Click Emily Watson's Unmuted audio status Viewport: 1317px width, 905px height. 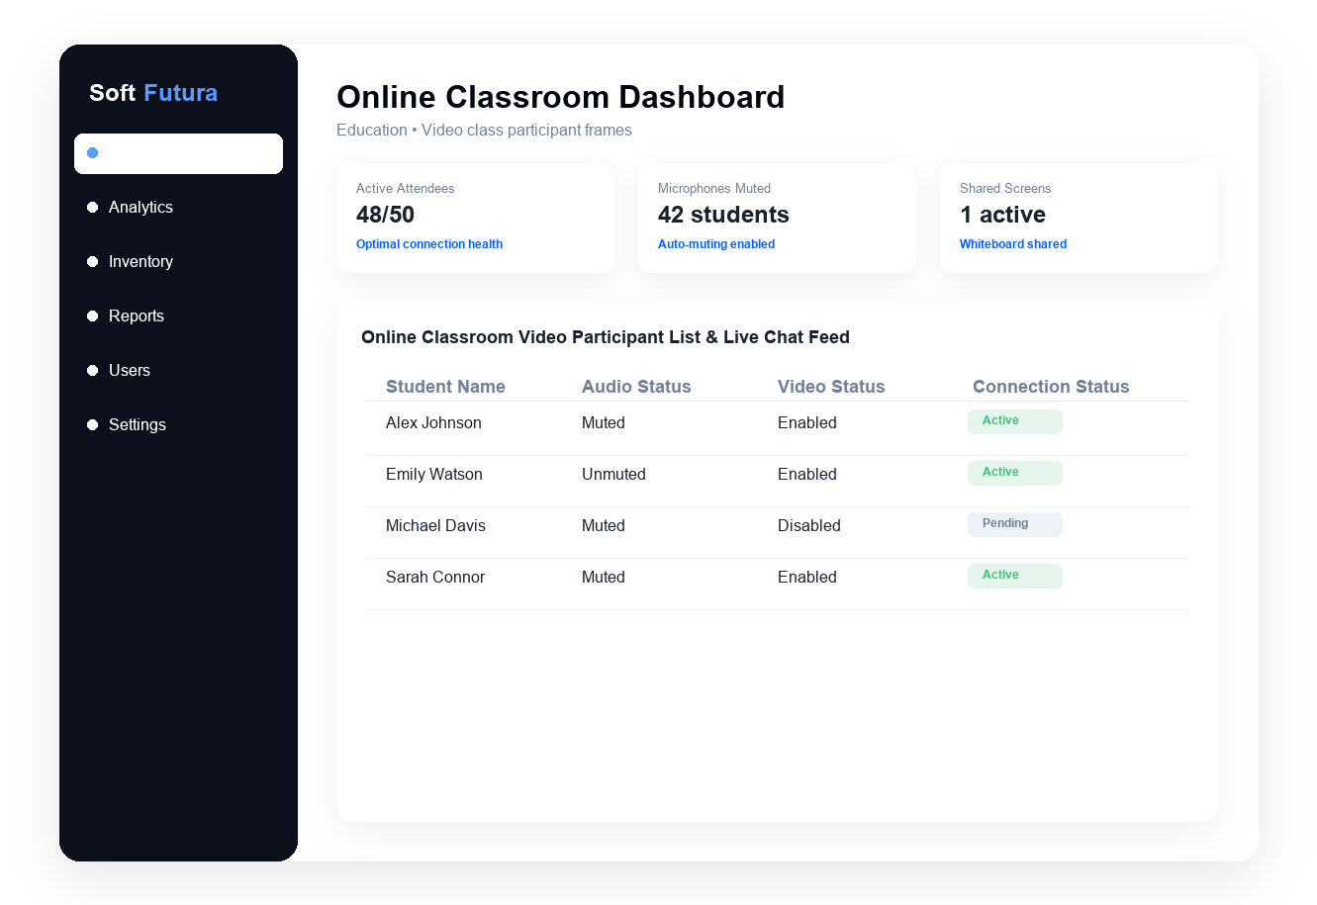pos(613,474)
